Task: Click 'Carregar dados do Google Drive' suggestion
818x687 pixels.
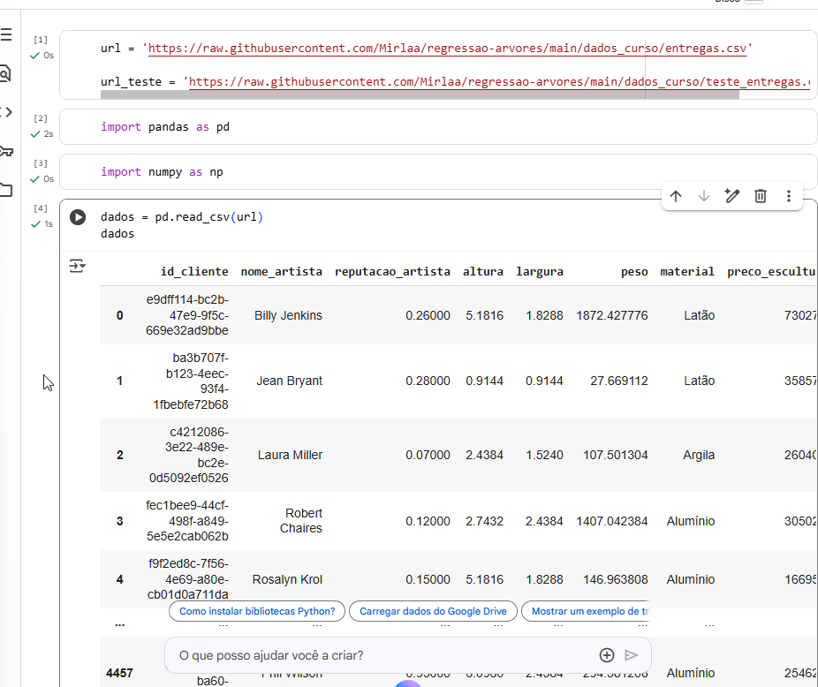Action: (x=433, y=611)
